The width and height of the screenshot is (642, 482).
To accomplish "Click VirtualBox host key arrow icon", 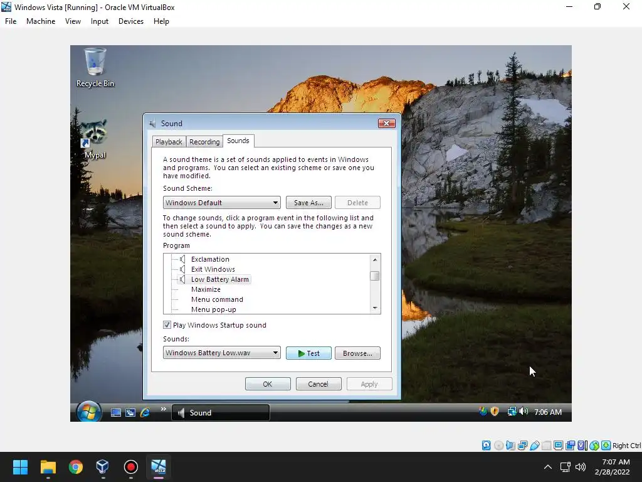I will click(606, 446).
